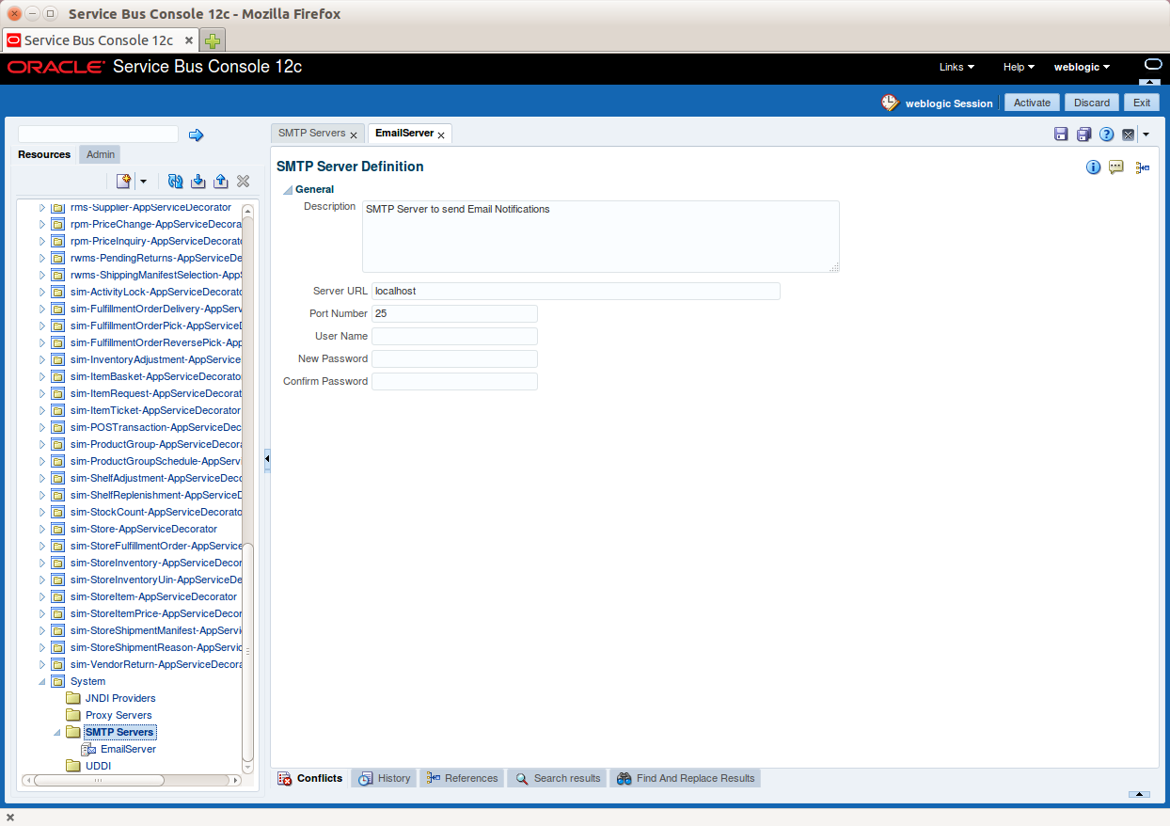1170x826 pixels.
Task: Click the Refresh resources icon
Action: point(175,181)
